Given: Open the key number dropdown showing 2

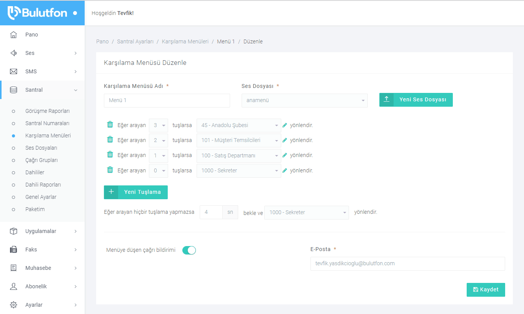Looking at the screenshot, I should pos(158,140).
